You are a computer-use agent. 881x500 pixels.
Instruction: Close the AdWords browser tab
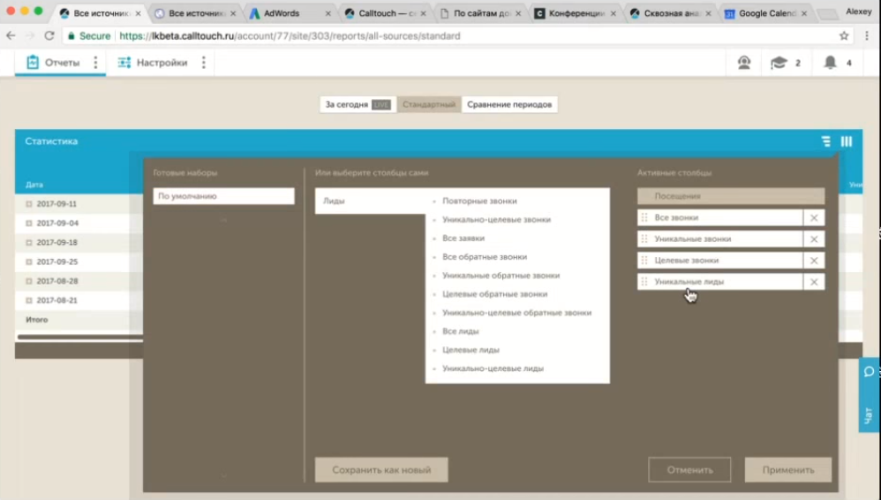point(328,13)
